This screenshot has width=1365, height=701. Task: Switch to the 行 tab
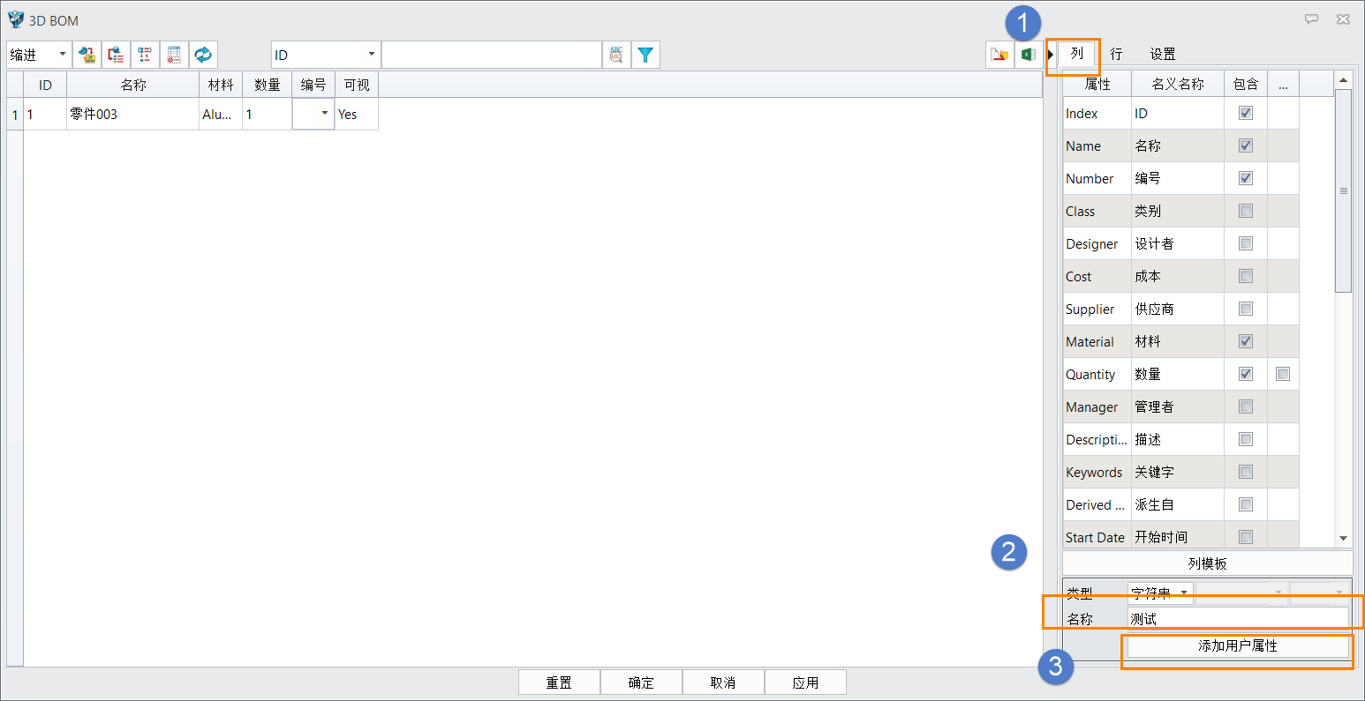(1116, 54)
